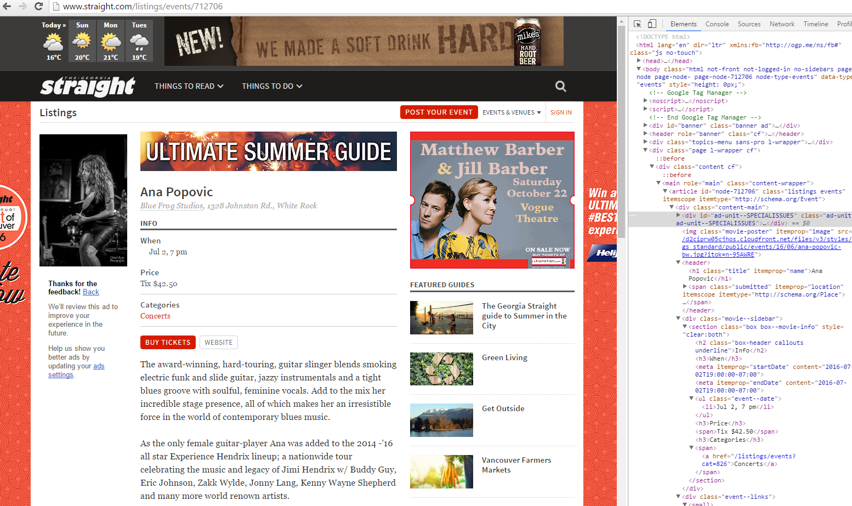Open Vancouver Farmers Markets guide link
This screenshot has height=506, width=852.
(516, 465)
